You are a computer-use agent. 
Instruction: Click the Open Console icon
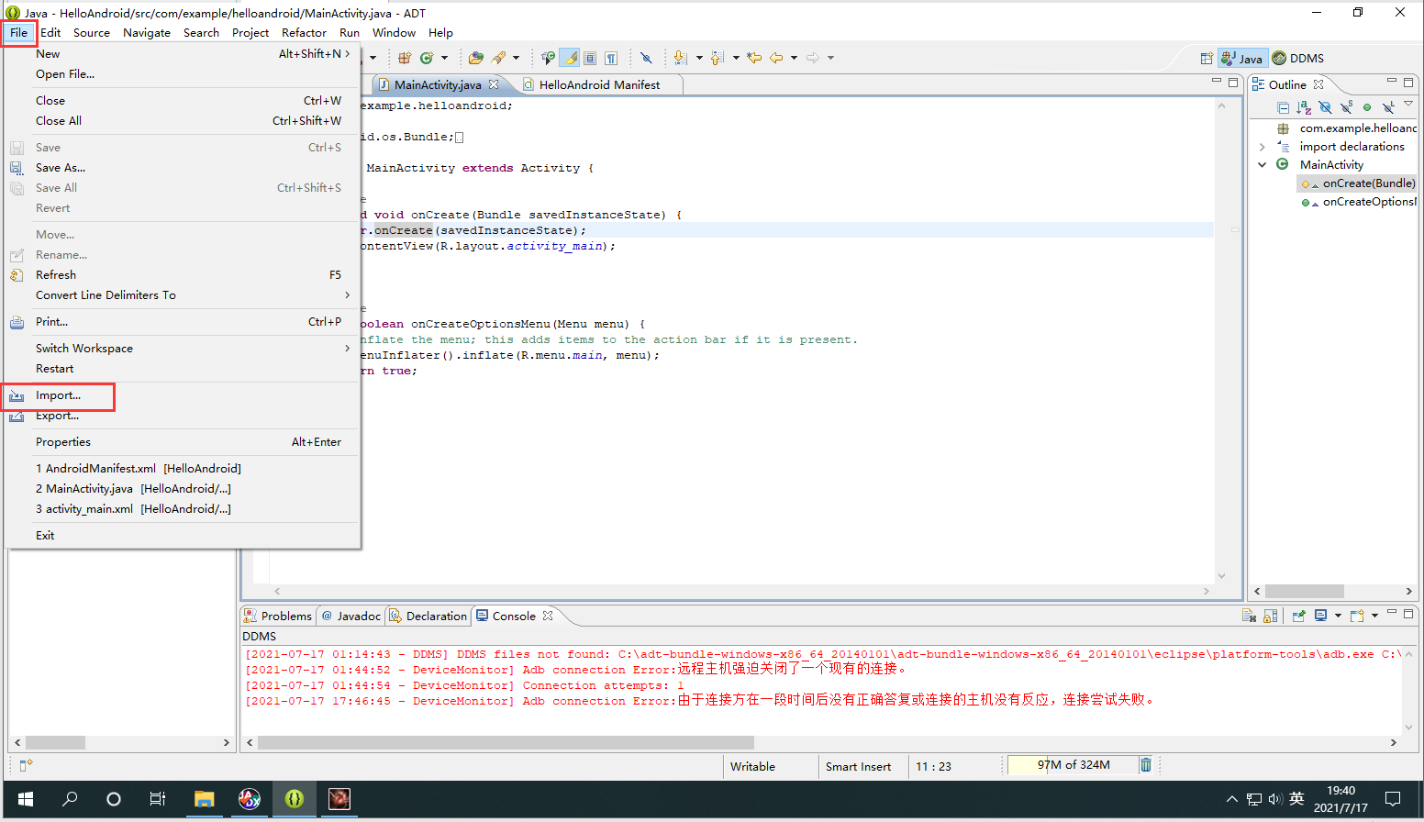click(x=1357, y=616)
